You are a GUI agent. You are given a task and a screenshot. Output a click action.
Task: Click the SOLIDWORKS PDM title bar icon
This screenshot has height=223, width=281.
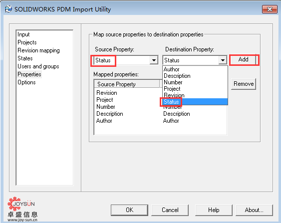pos(8,9)
